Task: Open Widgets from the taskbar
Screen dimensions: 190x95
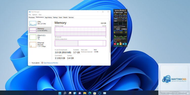Action: click(x=75, y=93)
